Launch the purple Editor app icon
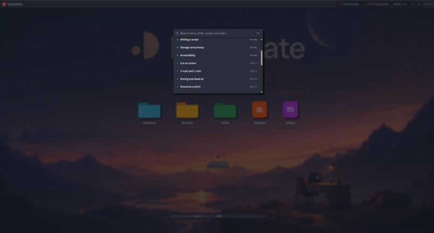 (290, 110)
